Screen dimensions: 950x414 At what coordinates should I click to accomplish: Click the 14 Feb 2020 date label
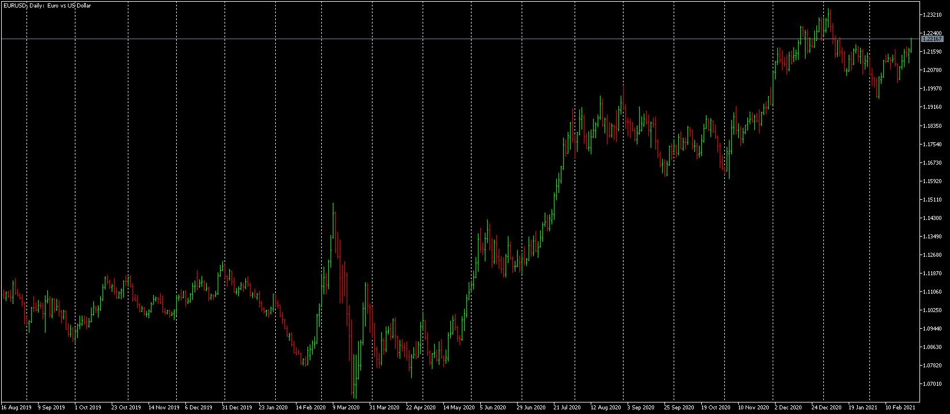click(311, 408)
